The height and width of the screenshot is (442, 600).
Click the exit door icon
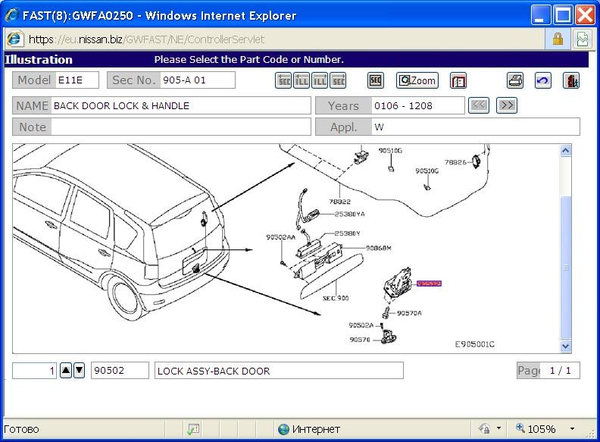(571, 80)
